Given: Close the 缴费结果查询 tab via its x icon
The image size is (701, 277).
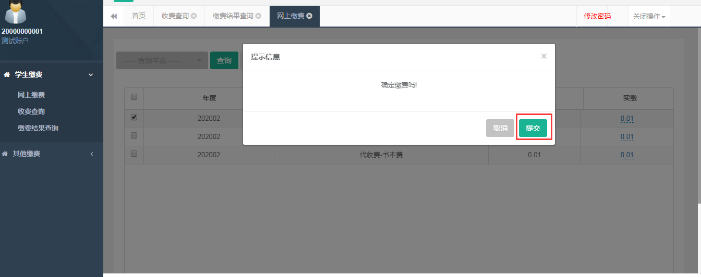Looking at the screenshot, I should pyautogui.click(x=258, y=16).
